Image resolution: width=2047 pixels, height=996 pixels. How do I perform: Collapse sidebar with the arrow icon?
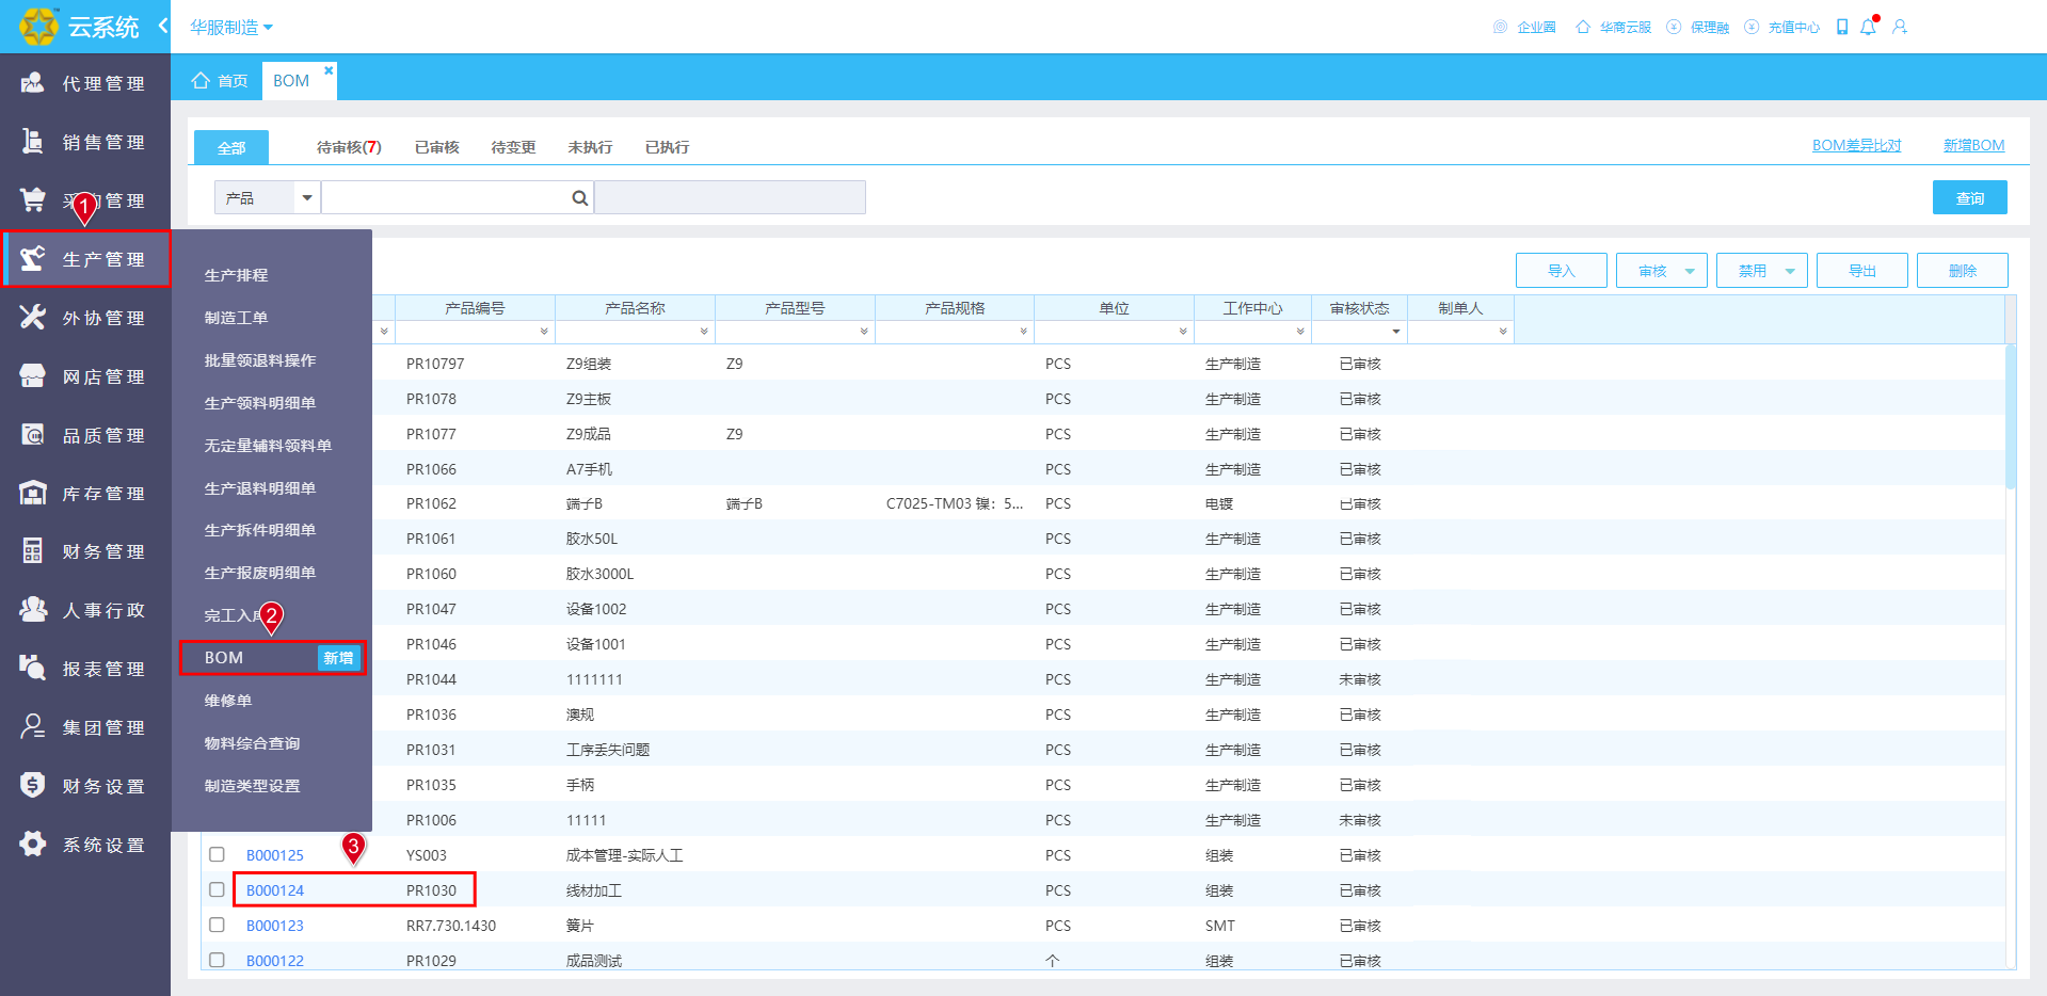click(x=162, y=25)
